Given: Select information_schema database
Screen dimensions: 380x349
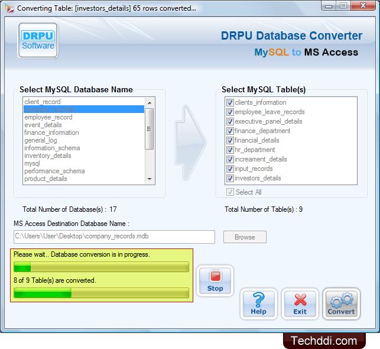Looking at the screenshot, I should pos(84,148).
